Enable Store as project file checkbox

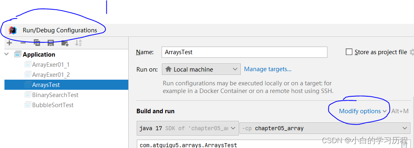pos(349,52)
